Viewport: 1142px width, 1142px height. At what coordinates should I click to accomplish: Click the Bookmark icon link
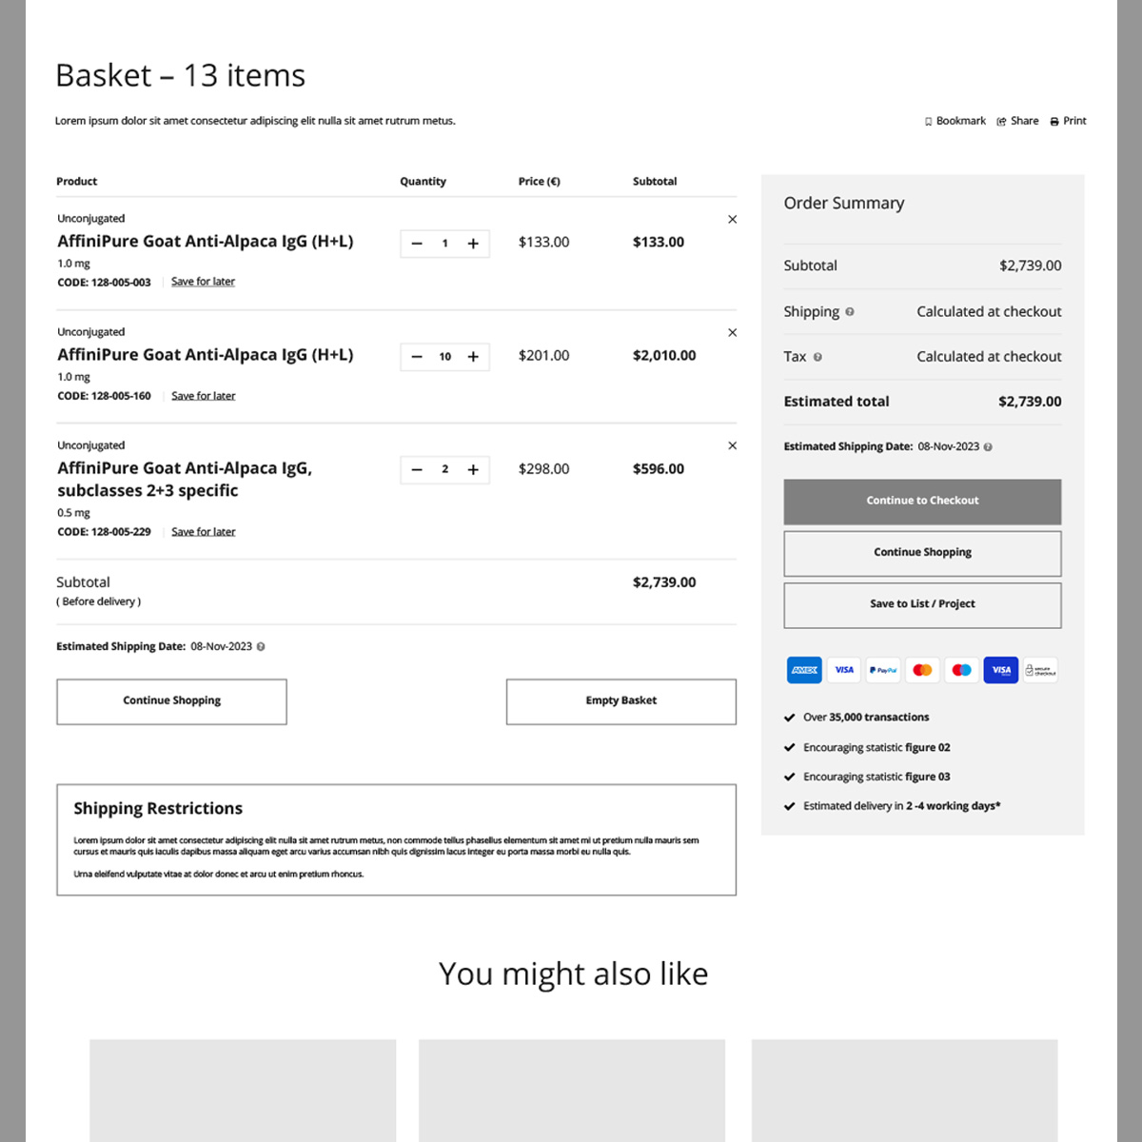pos(955,121)
